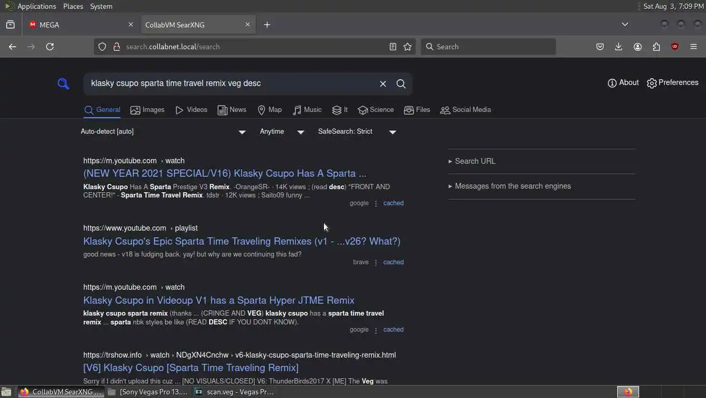The width and height of the screenshot is (706, 398).
Task: Submit search with the magnifier button
Action: 401,83
